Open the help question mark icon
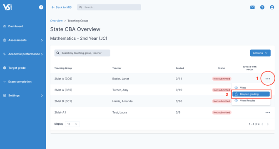The height and width of the screenshot is (149, 279). (x=262, y=7)
